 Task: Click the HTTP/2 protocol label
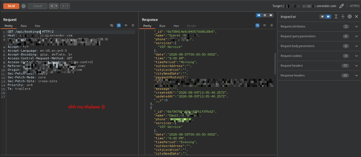tap(354, 6)
